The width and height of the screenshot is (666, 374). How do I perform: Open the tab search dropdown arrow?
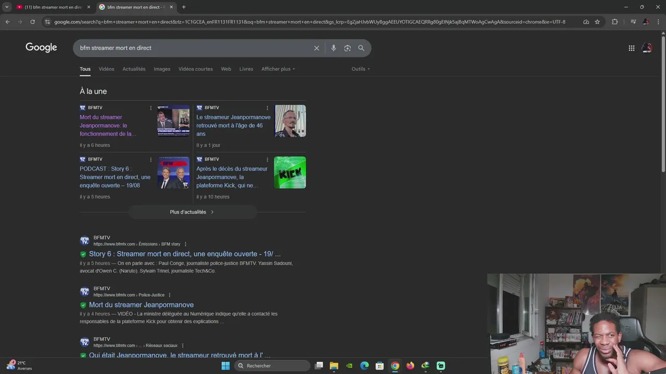pyautogui.click(x=7, y=7)
